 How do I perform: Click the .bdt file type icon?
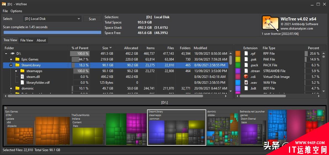pos(246,88)
